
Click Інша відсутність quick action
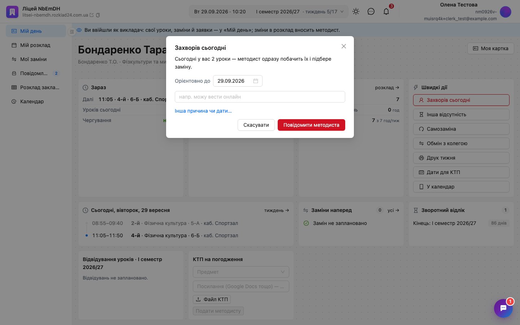tap(461, 114)
